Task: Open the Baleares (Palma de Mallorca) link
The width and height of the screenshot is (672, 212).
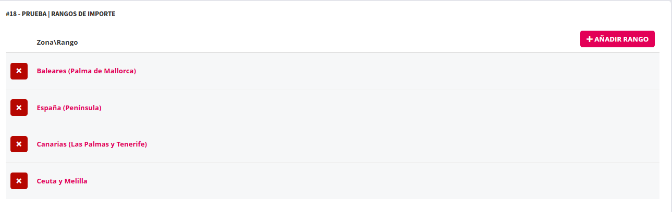Action: tap(86, 71)
